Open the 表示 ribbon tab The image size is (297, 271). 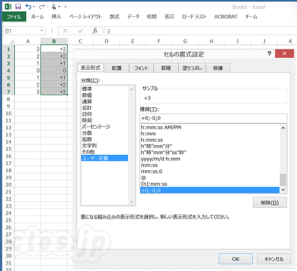pos(169,17)
